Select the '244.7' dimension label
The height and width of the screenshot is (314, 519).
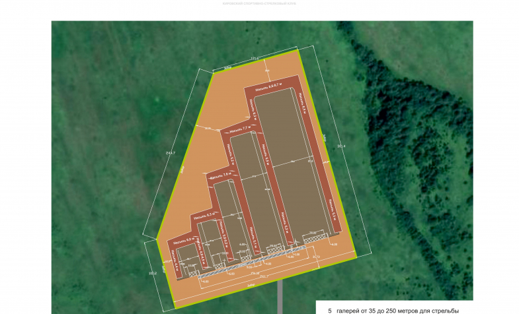click(170, 153)
